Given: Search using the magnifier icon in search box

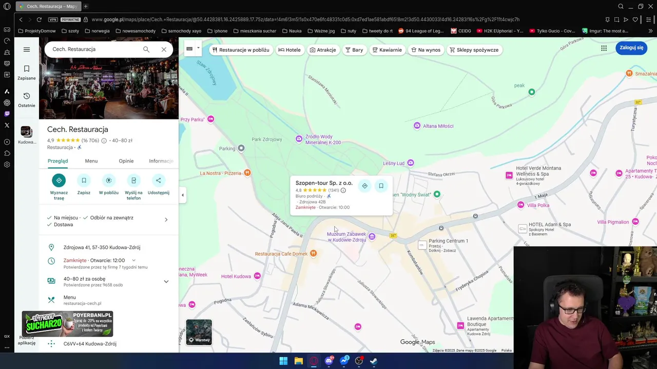Looking at the screenshot, I should pyautogui.click(x=146, y=49).
